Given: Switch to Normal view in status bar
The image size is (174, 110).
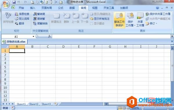Looking at the screenshot, I should [x=120, y=108].
